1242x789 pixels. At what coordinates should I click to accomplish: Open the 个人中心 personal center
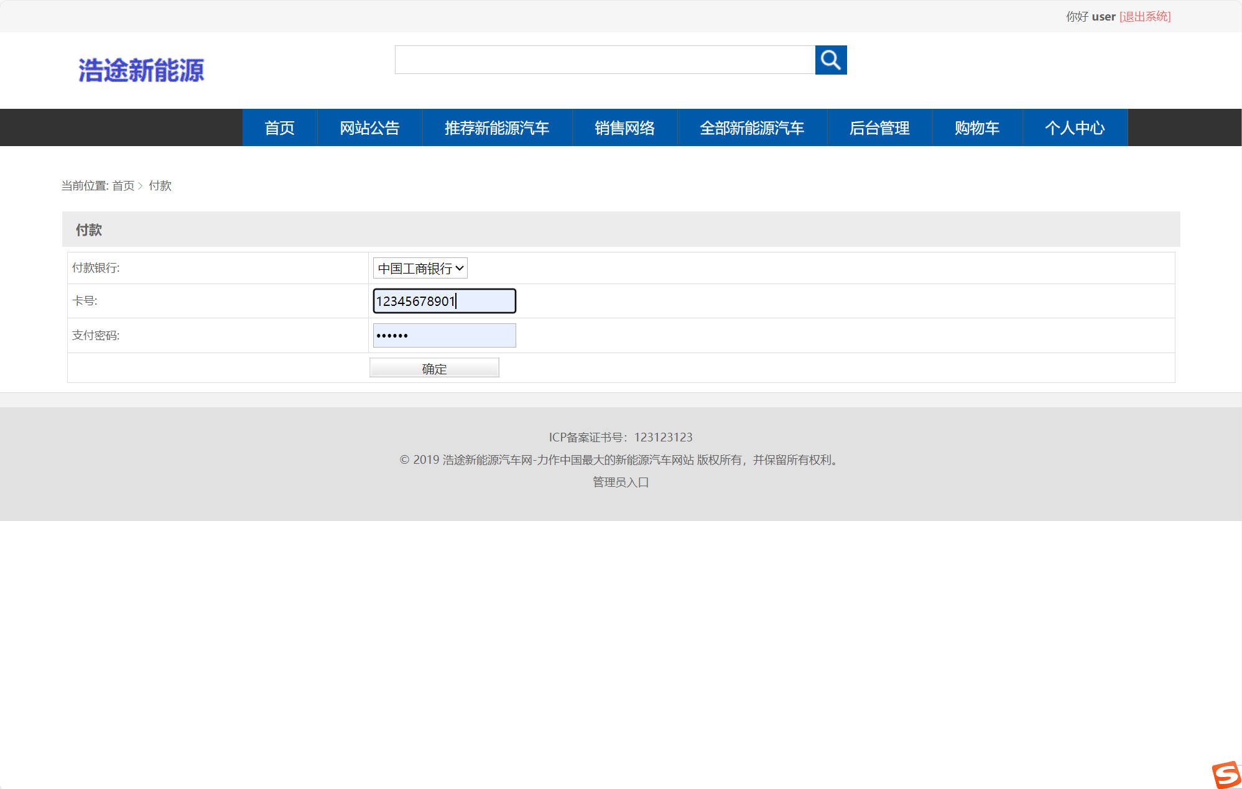pyautogui.click(x=1075, y=127)
